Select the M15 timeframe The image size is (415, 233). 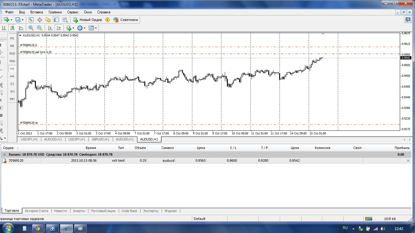tap(12, 53)
